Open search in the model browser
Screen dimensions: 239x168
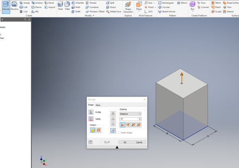(x=25, y=19)
